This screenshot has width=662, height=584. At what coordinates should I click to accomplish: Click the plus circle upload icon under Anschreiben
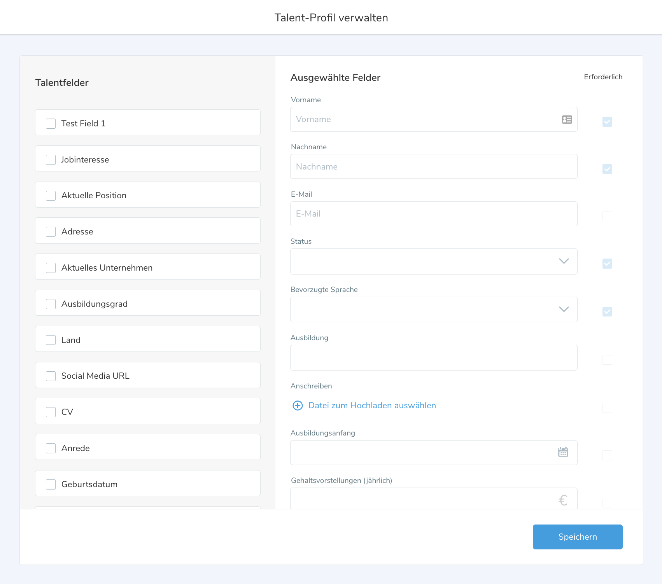click(x=298, y=406)
